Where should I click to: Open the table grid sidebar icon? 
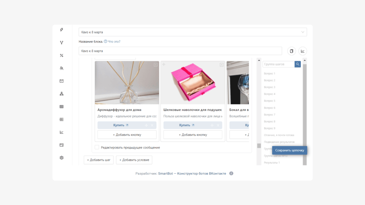[61, 107]
